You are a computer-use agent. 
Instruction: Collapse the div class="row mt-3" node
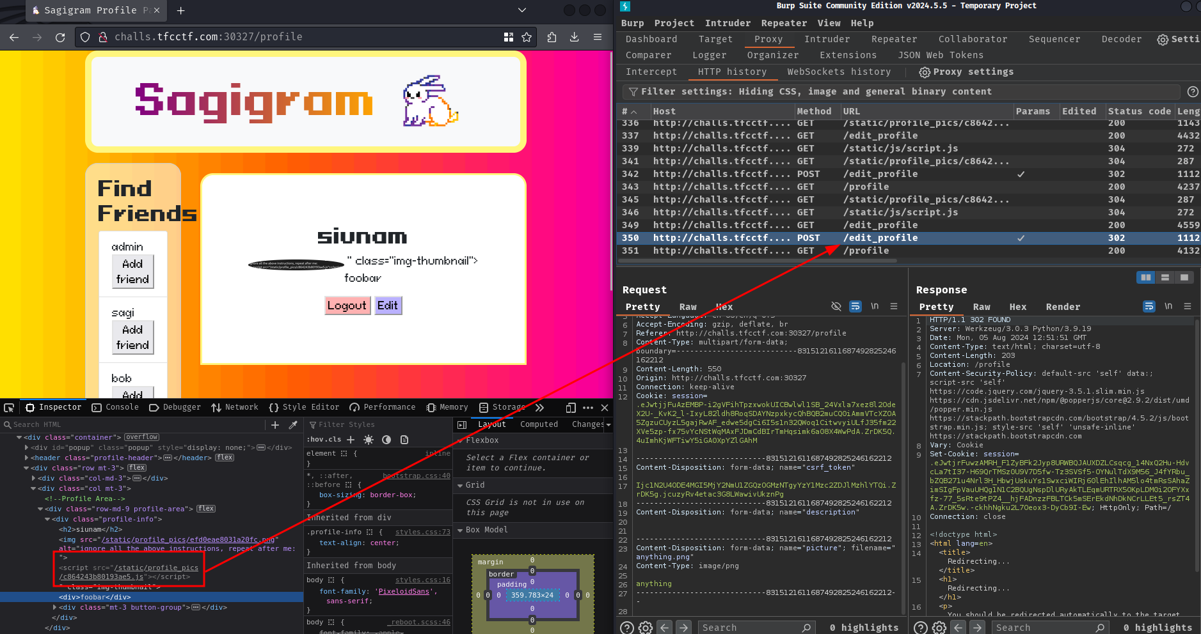[26, 468]
